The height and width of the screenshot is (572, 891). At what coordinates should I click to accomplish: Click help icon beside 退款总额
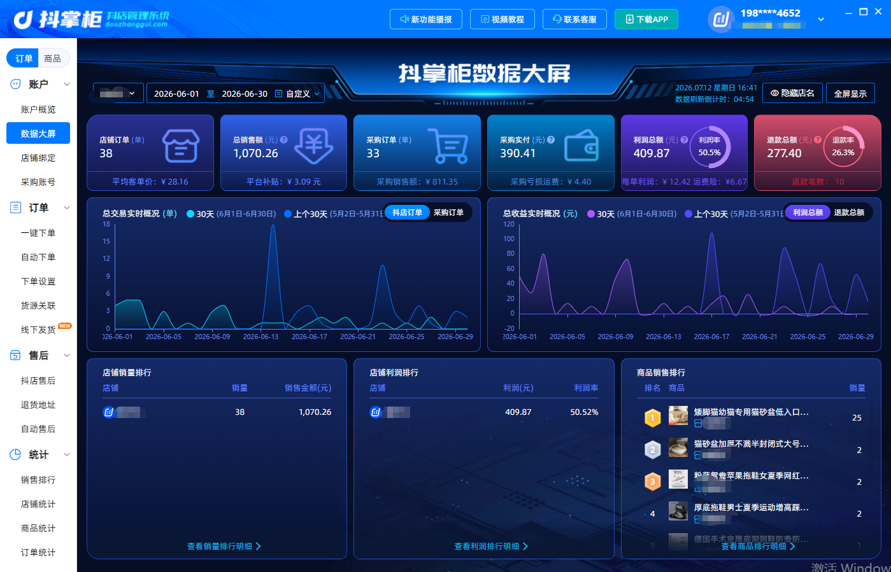coord(818,140)
